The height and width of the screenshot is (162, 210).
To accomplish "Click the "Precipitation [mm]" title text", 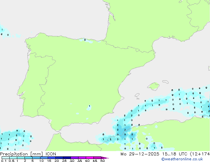I will pos(22,154).
